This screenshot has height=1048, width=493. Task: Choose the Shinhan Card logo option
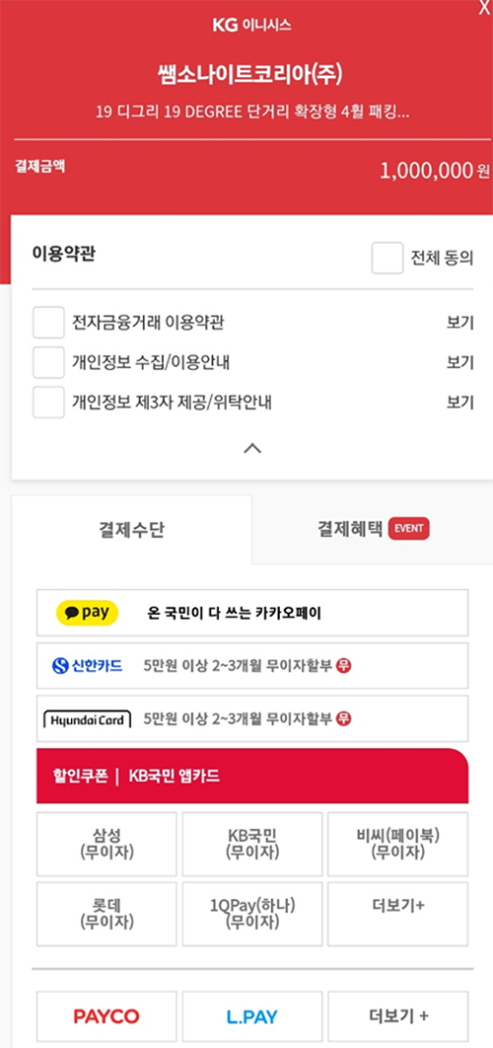87,666
